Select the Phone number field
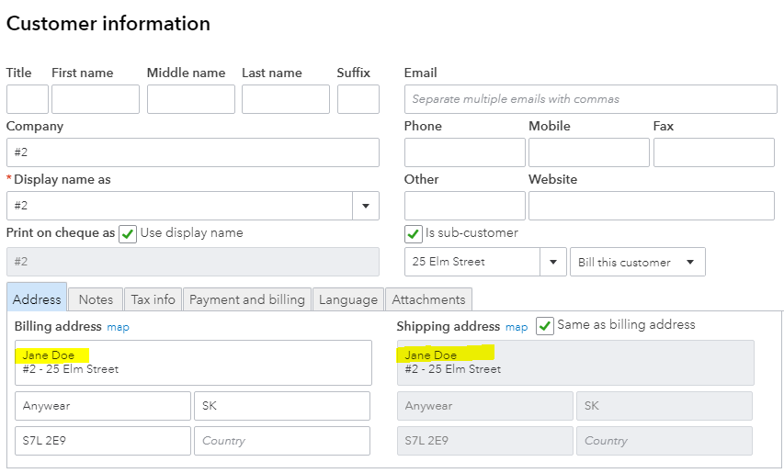Screen dimensions: 784x473 click(x=464, y=152)
